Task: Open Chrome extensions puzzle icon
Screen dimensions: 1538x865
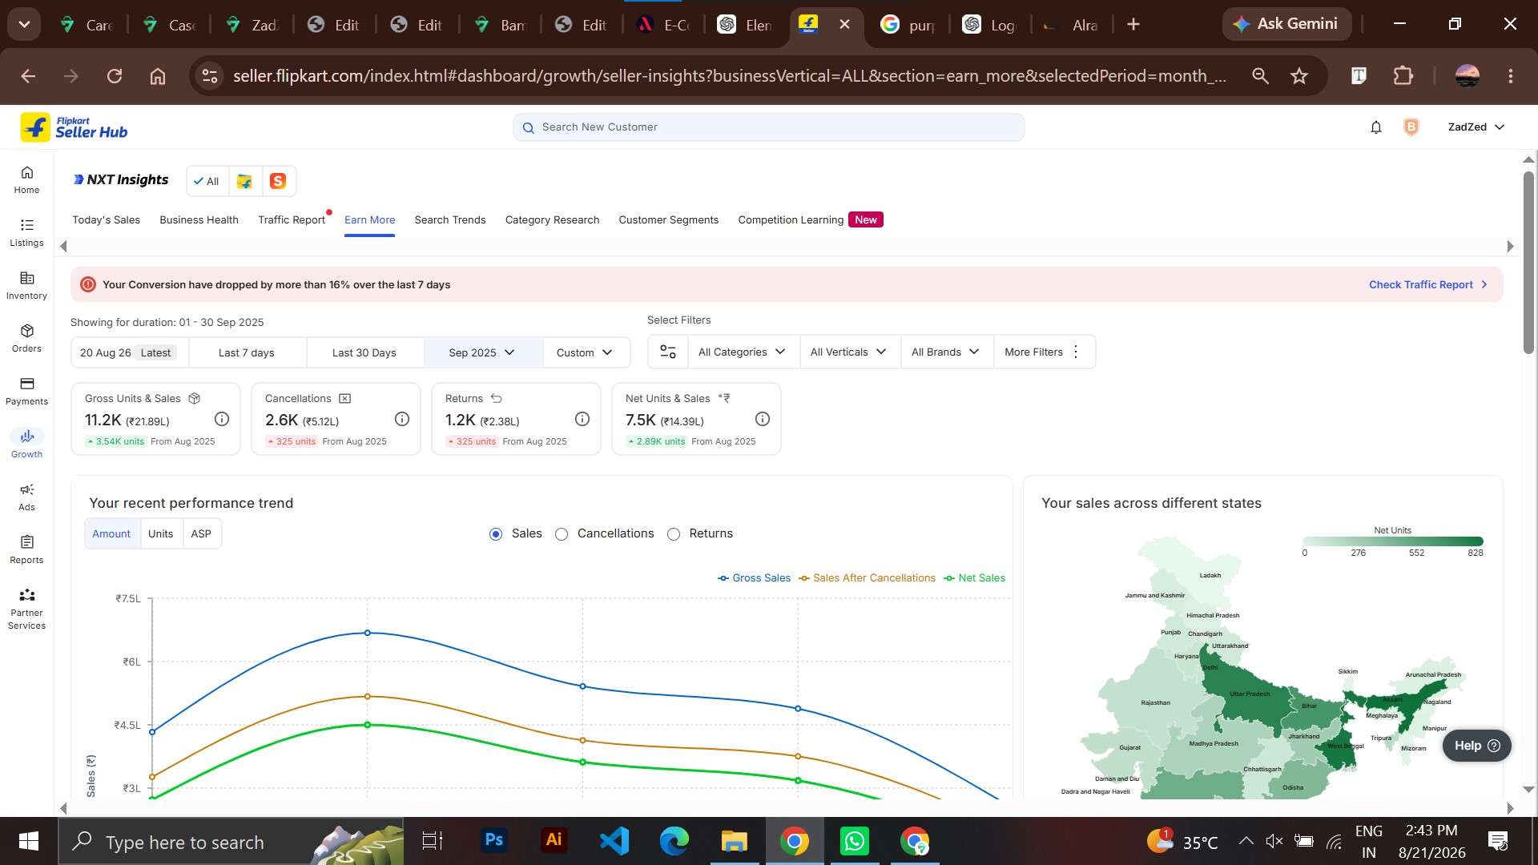Action: point(1403,76)
